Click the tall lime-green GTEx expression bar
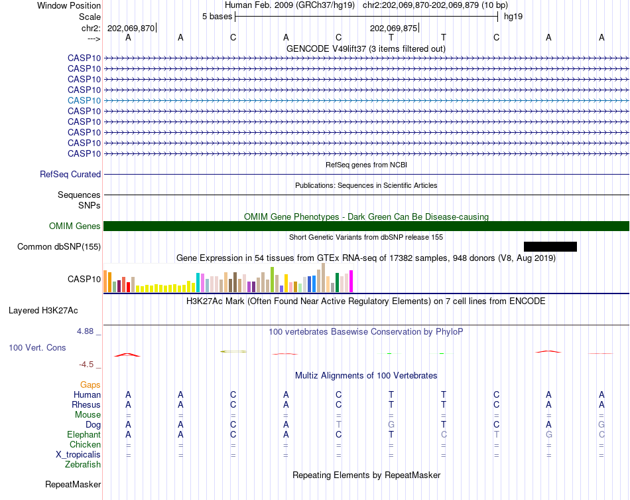 click(x=272, y=280)
